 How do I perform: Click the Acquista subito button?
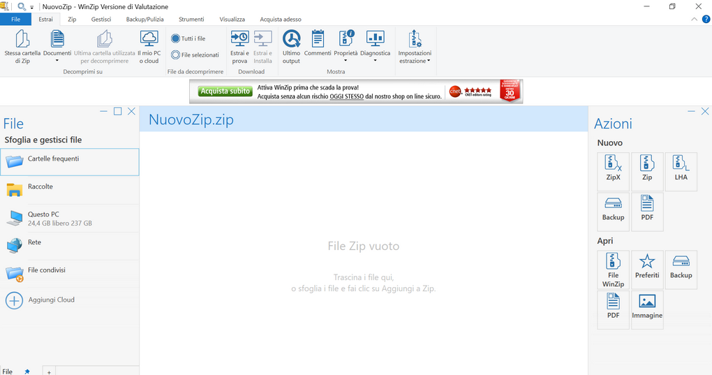(225, 91)
